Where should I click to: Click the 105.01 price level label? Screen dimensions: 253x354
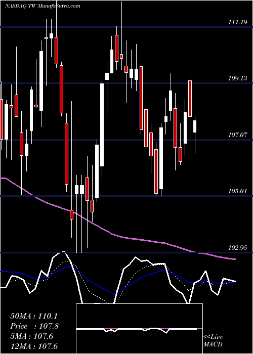pyautogui.click(x=238, y=191)
